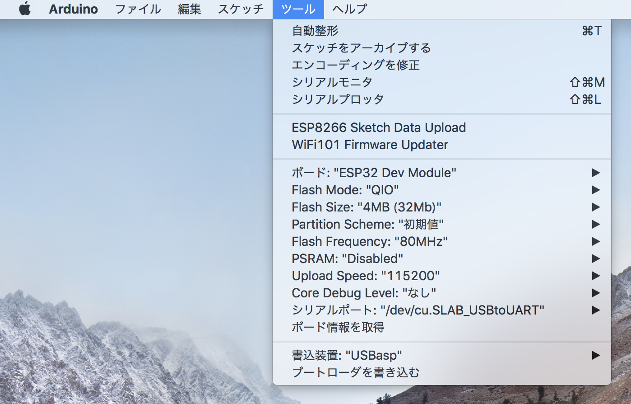Open the Arduino application menu
This screenshot has height=404, width=631.
coord(72,9)
